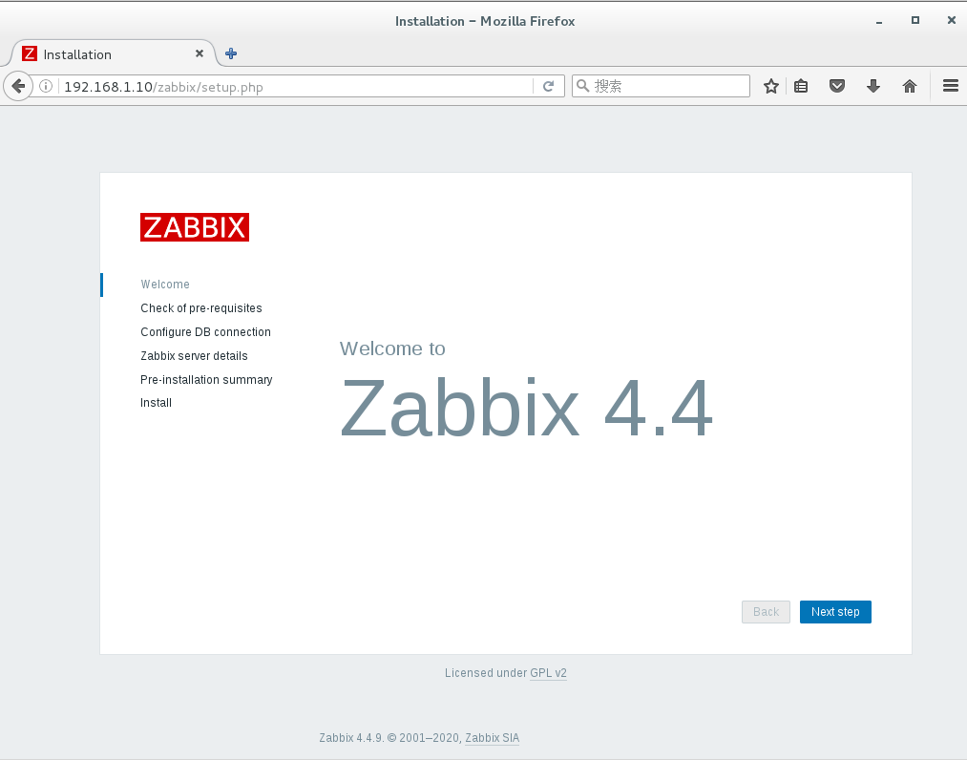Screen dimensions: 967x760
Task: Close the Firefox window
Action: [951, 20]
